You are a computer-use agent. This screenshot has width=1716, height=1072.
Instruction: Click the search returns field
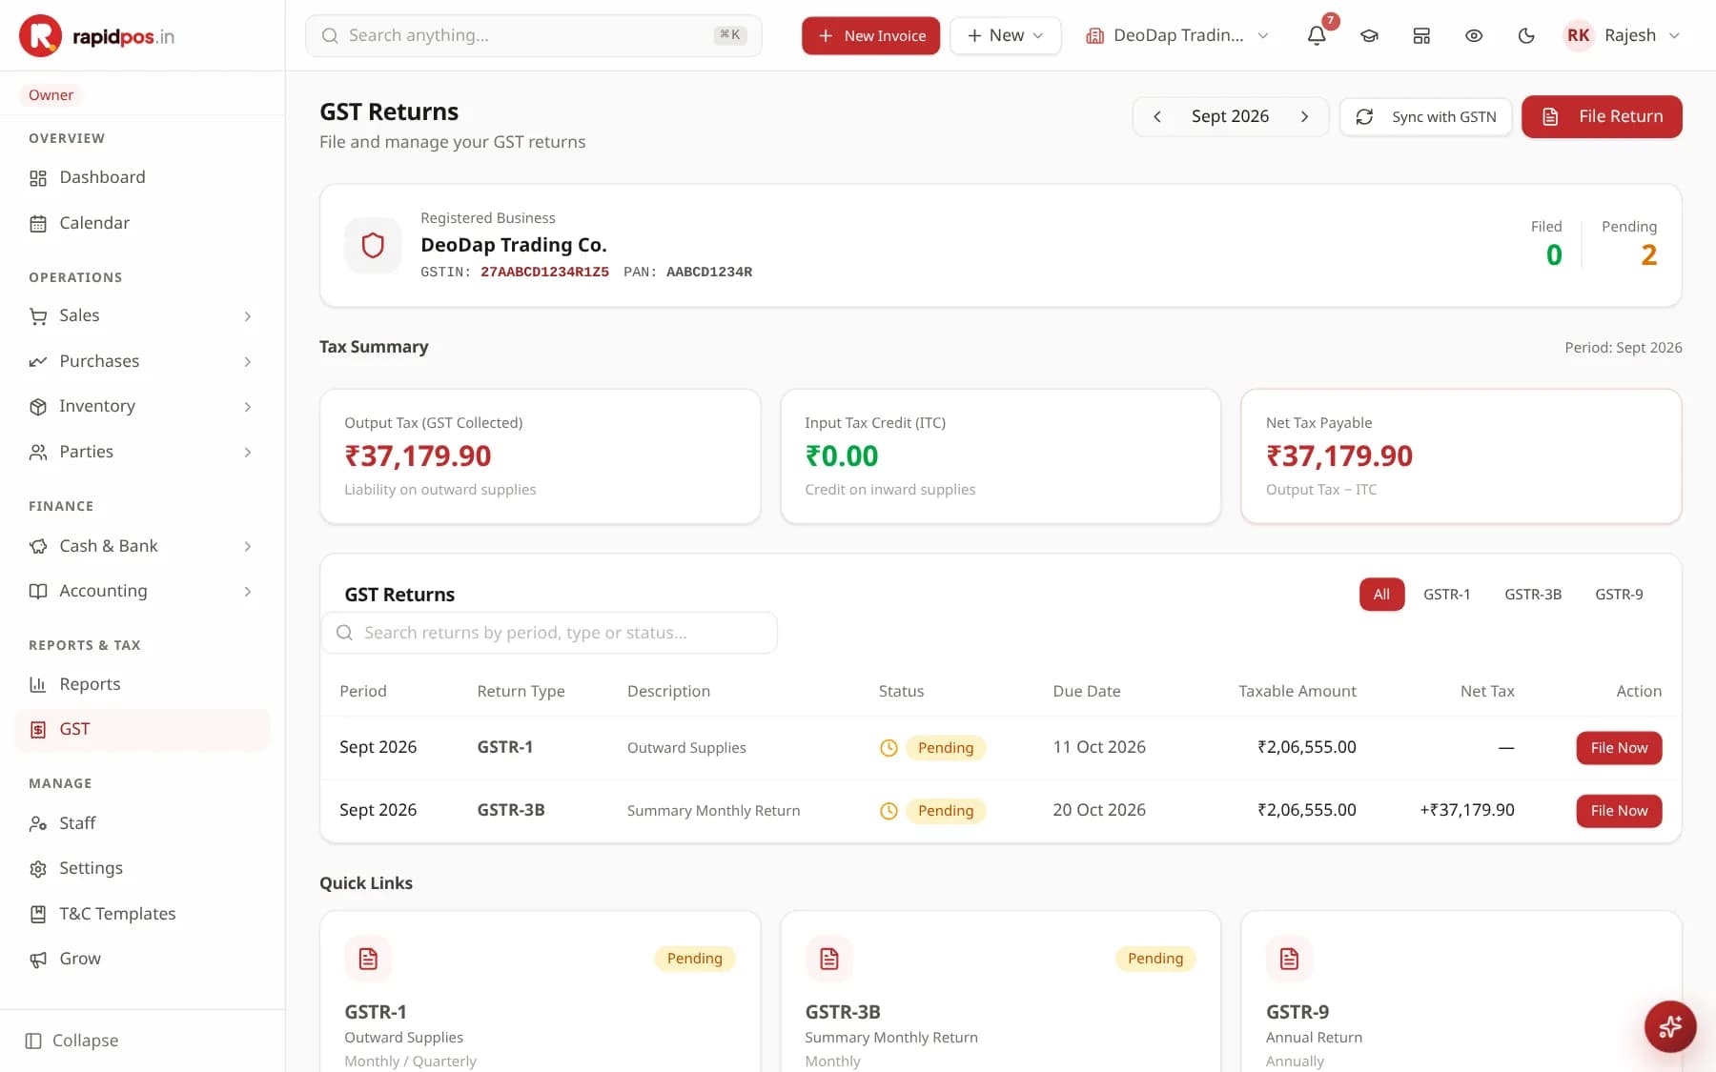549,633
